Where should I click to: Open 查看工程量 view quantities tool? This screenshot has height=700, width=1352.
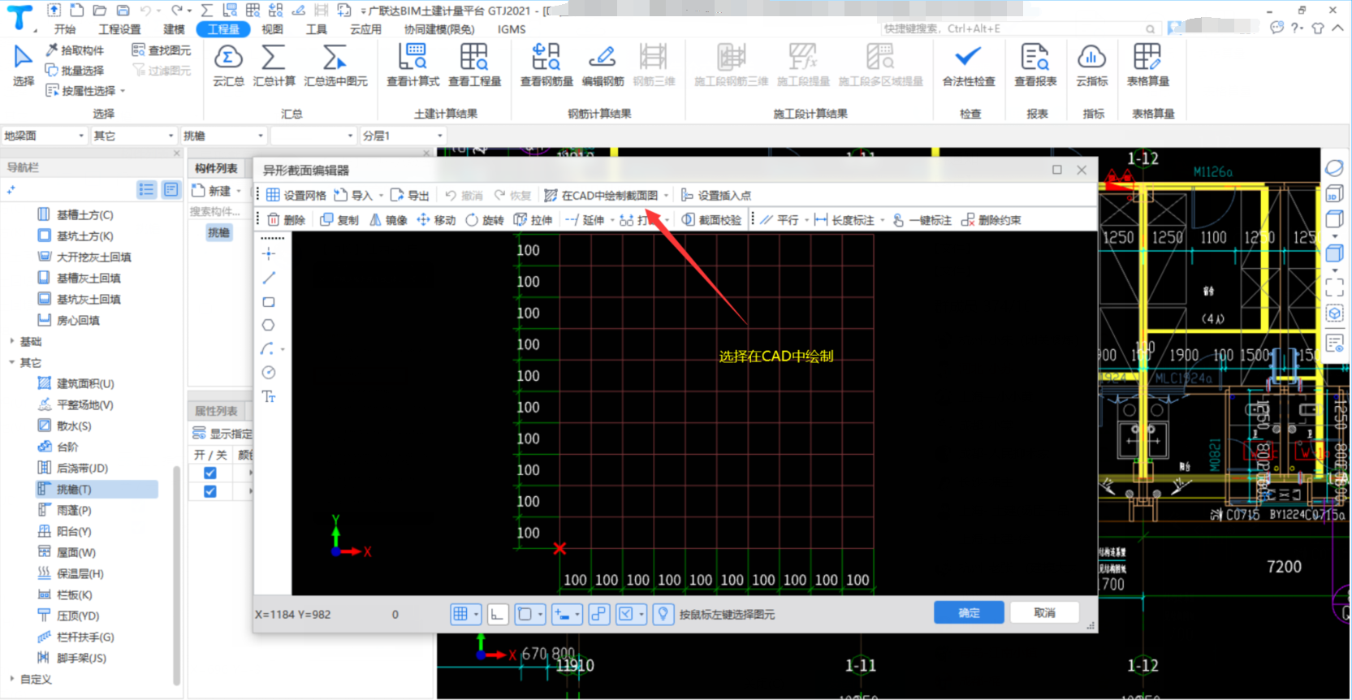[x=475, y=65]
